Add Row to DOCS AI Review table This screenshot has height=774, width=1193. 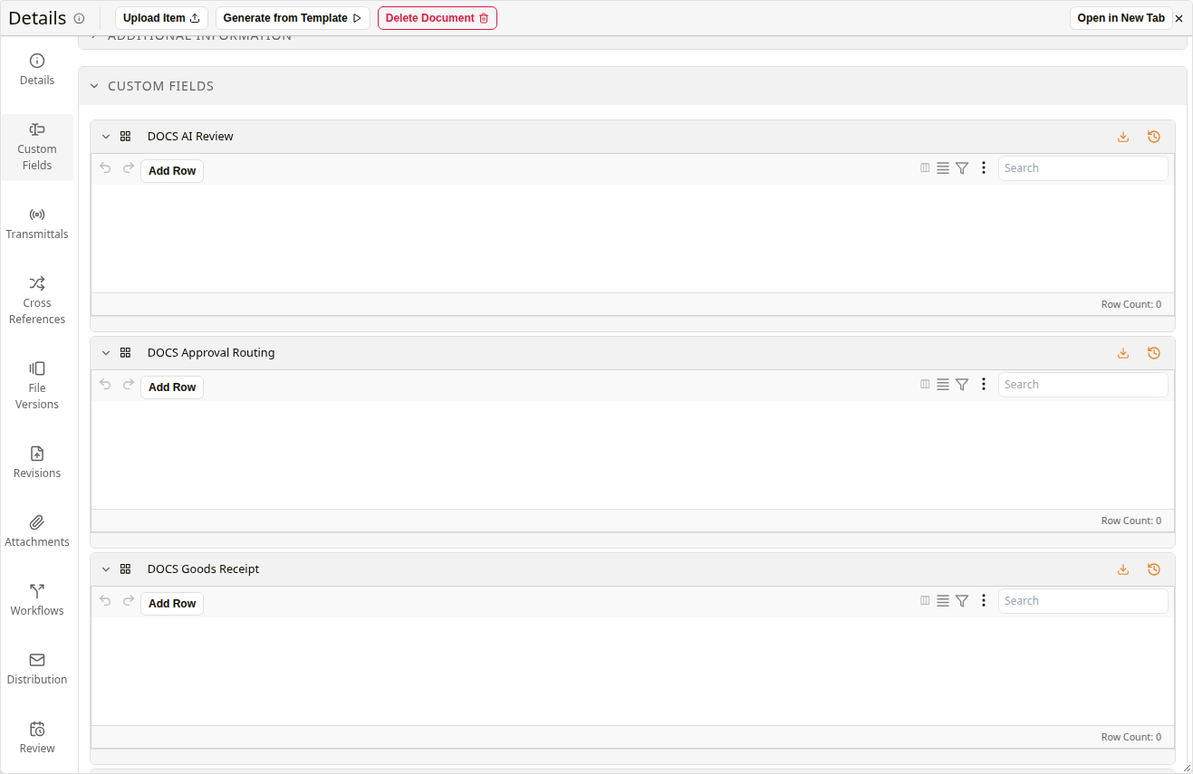[172, 171]
